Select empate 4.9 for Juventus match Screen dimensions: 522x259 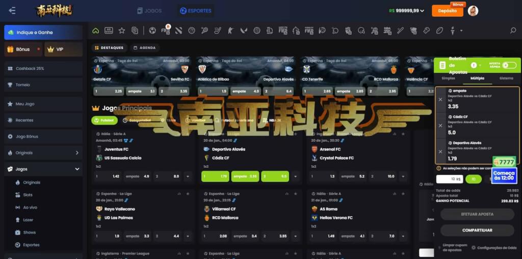pos(138,176)
